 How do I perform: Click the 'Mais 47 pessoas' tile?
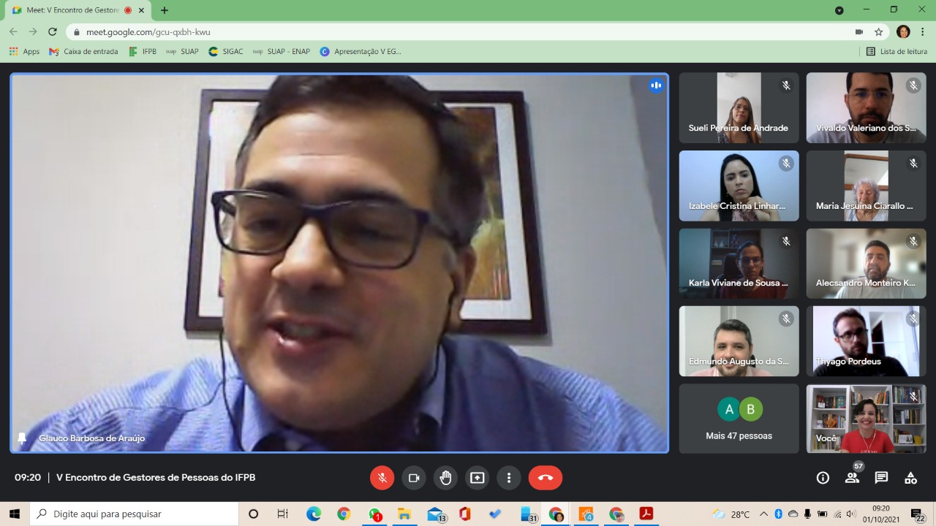click(x=739, y=419)
